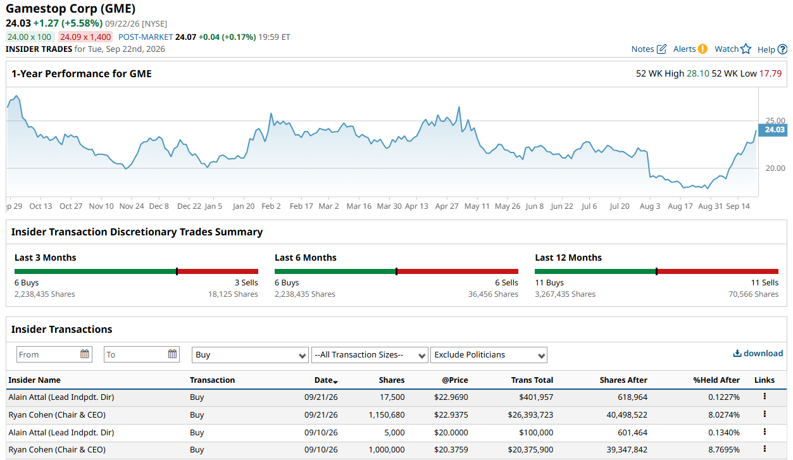Click the 24.03 price tag on chart
This screenshot has height=460, width=793.
[773, 130]
